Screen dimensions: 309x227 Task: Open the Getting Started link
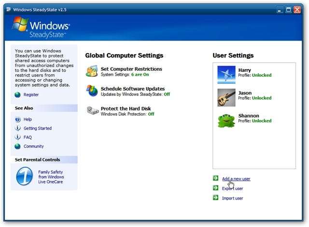(x=38, y=128)
